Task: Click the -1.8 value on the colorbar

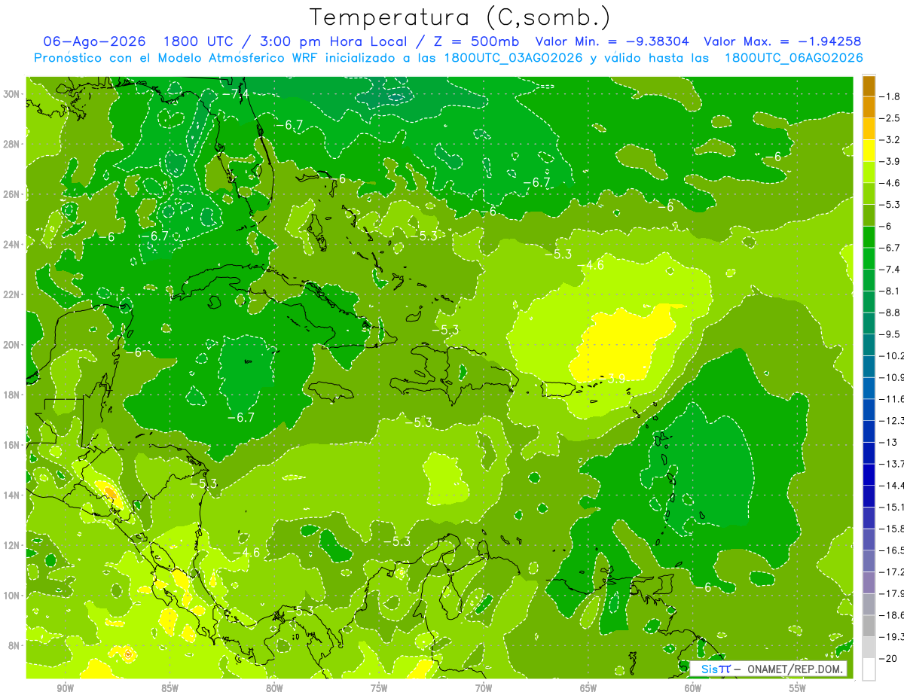Action: [890, 96]
